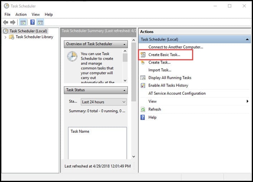The height and width of the screenshot is (182, 253).
Task: Click the Create Task icon
Action: click(x=143, y=62)
